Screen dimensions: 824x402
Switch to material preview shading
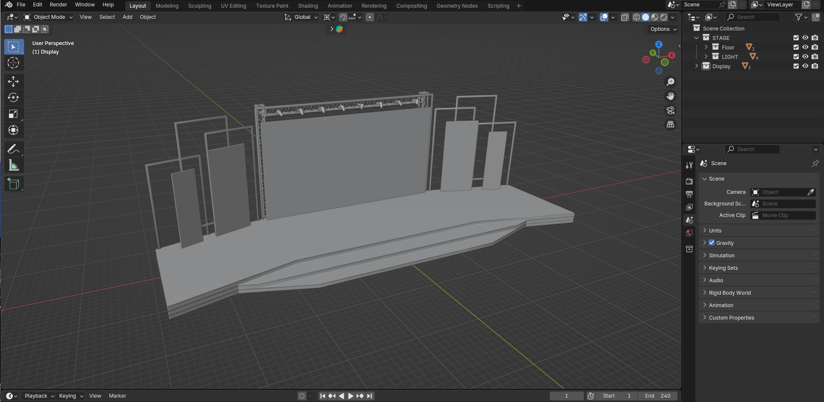tap(655, 17)
